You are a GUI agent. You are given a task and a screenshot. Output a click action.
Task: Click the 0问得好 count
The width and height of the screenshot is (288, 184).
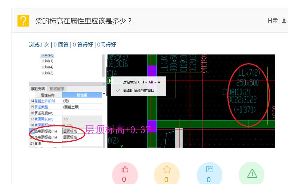coord(107,45)
